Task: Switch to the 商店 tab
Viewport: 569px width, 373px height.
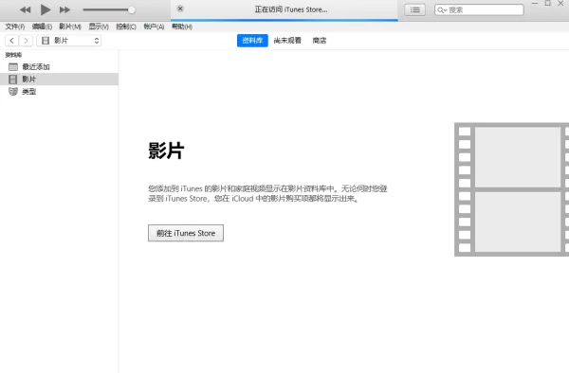Action: tap(320, 41)
